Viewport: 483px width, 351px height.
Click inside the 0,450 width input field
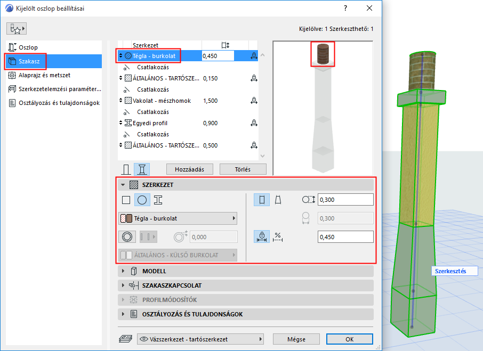pos(217,55)
